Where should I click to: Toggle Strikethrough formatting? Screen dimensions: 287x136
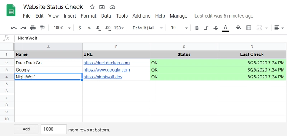[216, 28]
